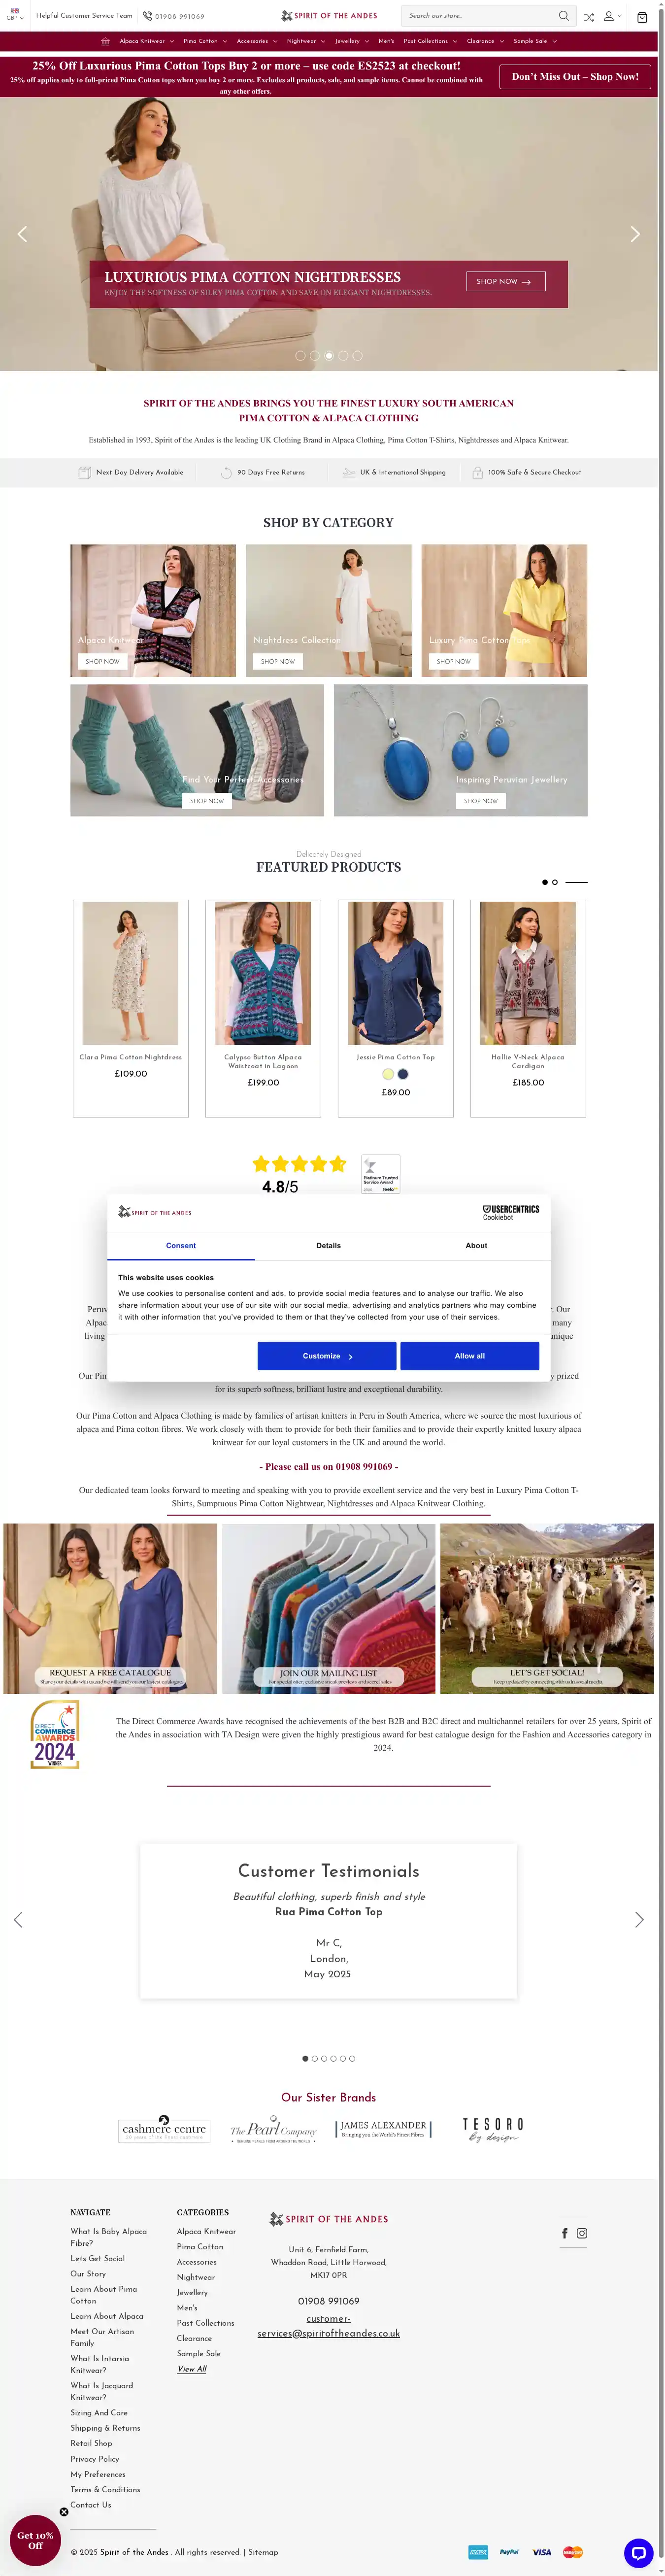Image resolution: width=665 pixels, height=2576 pixels.
Task: Open the user account icon
Action: click(608, 16)
